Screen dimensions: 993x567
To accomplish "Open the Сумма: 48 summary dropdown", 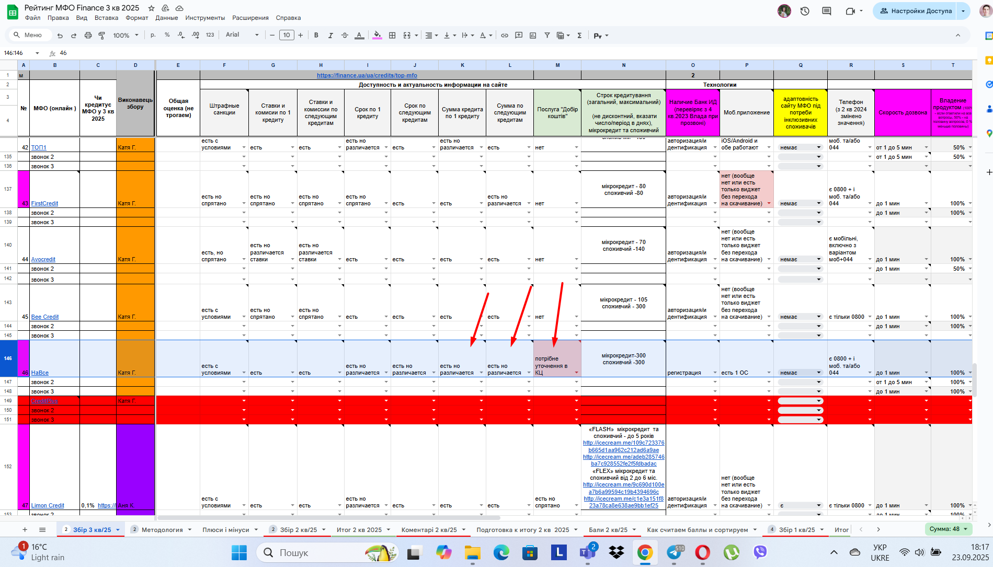I will [949, 529].
